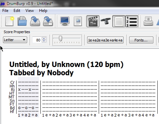159x124 pixels.
Task: Open the View menu
Action: 29,11
